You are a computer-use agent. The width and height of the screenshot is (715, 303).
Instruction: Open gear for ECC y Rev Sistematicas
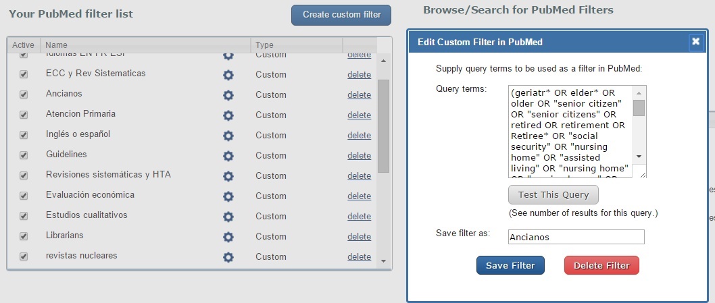[228, 75]
